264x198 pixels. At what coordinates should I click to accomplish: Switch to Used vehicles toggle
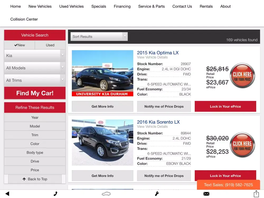point(50,45)
